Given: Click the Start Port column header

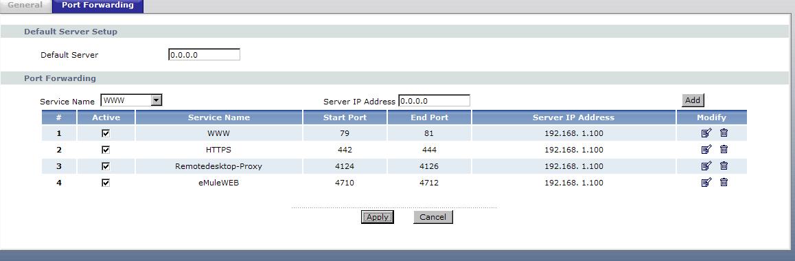Looking at the screenshot, I should (345, 117).
